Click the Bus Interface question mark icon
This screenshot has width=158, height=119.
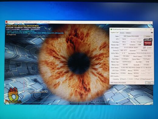click(152, 53)
